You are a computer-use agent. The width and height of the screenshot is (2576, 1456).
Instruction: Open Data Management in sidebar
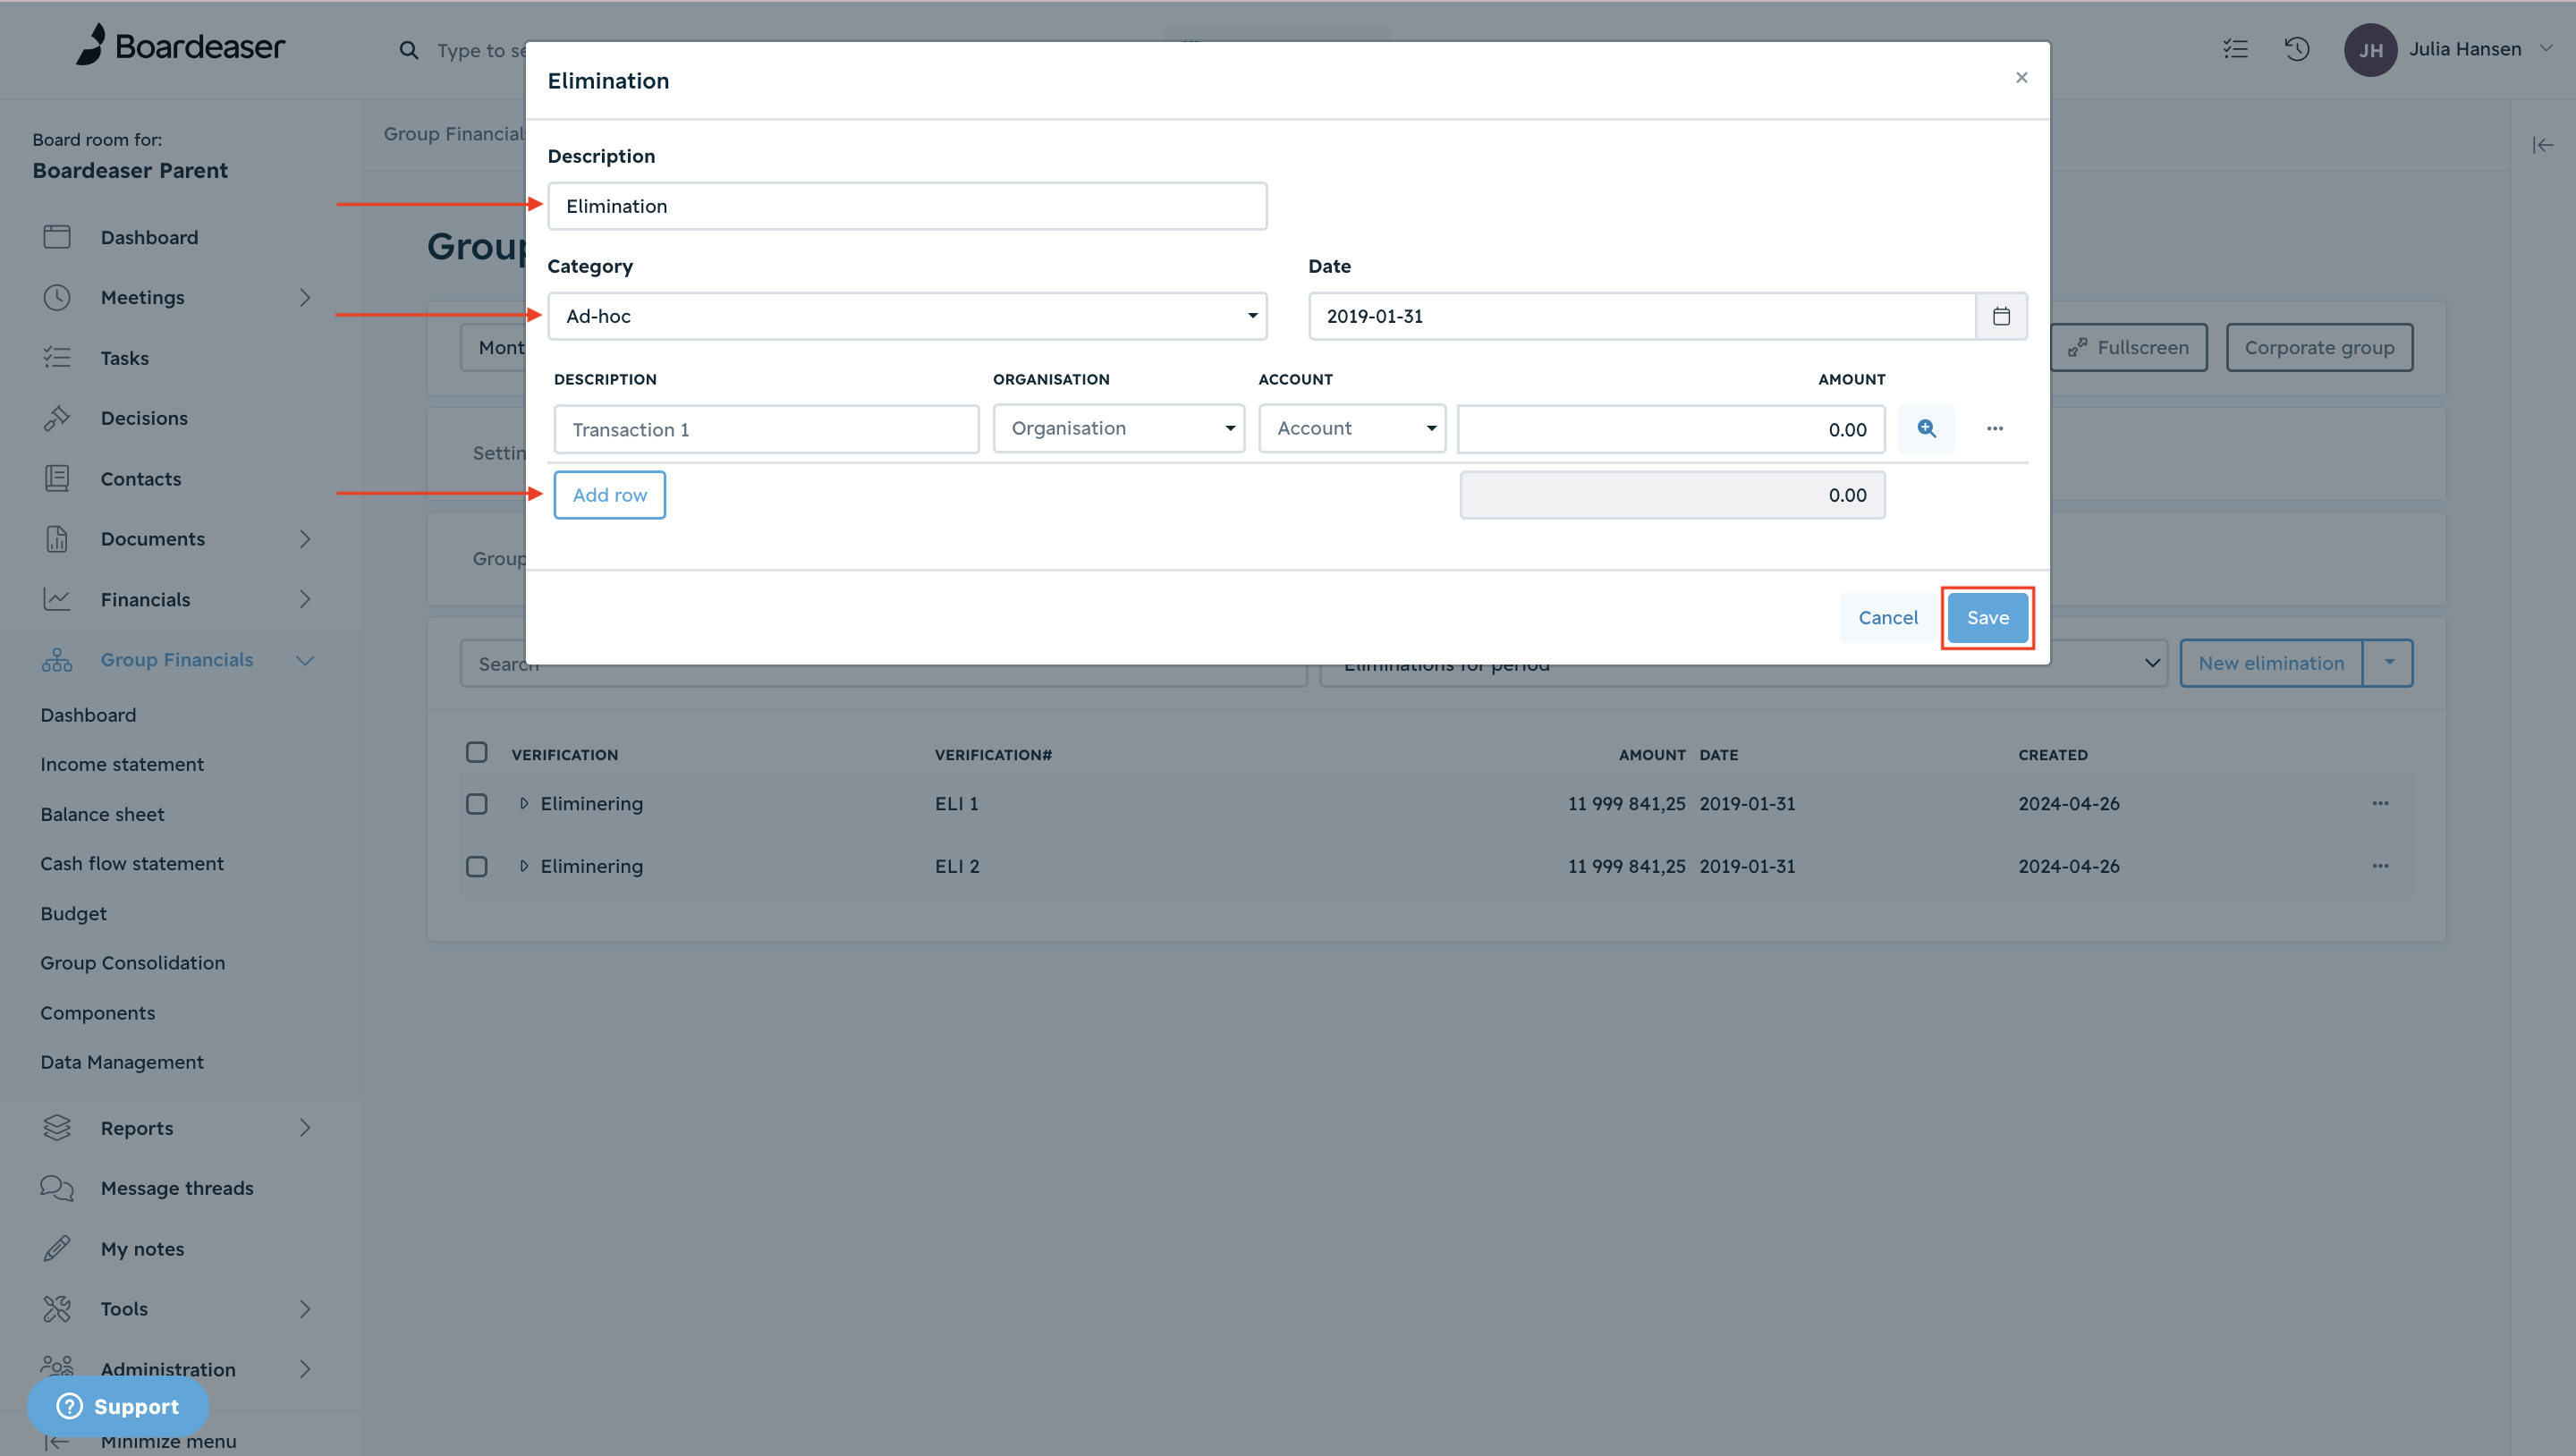(122, 1062)
